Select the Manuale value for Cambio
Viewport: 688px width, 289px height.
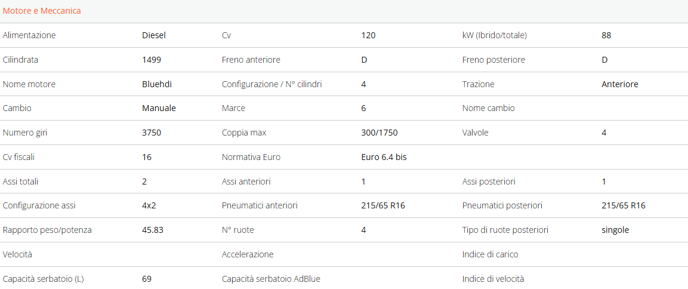click(159, 108)
